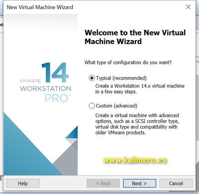Click the Workstation 14.x description under Typical
This screenshot has height=194, width=199.
click(140, 89)
